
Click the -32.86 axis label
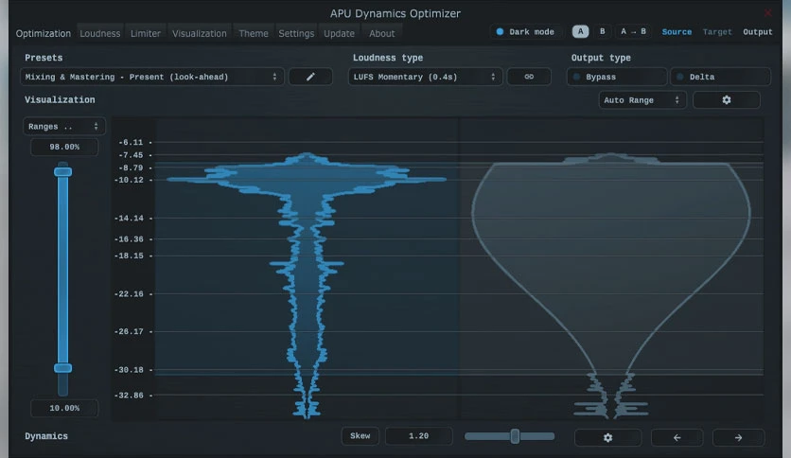pyautogui.click(x=131, y=395)
